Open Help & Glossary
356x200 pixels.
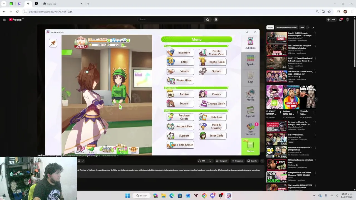tap(212, 126)
